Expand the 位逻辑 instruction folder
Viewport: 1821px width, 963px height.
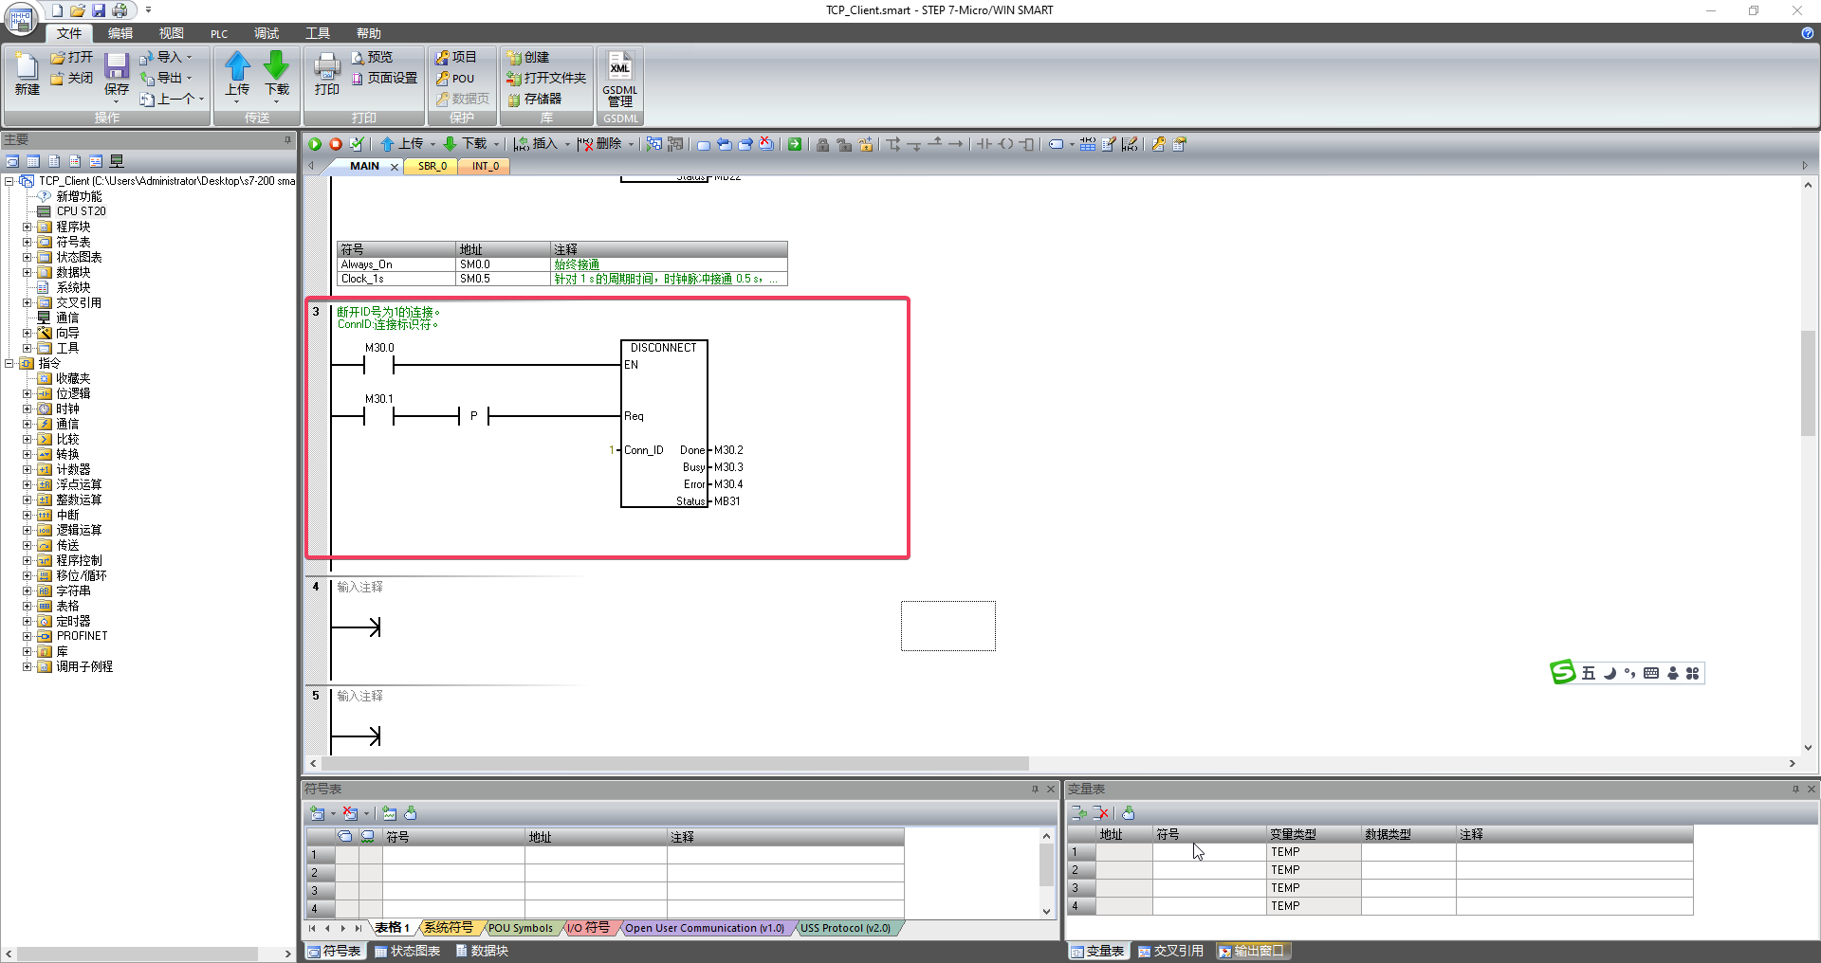tap(28, 393)
